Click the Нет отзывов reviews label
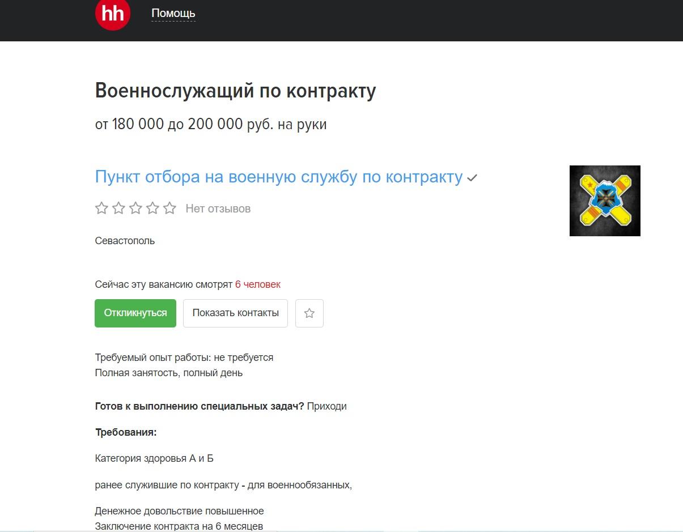The height and width of the screenshot is (532, 683). click(218, 209)
